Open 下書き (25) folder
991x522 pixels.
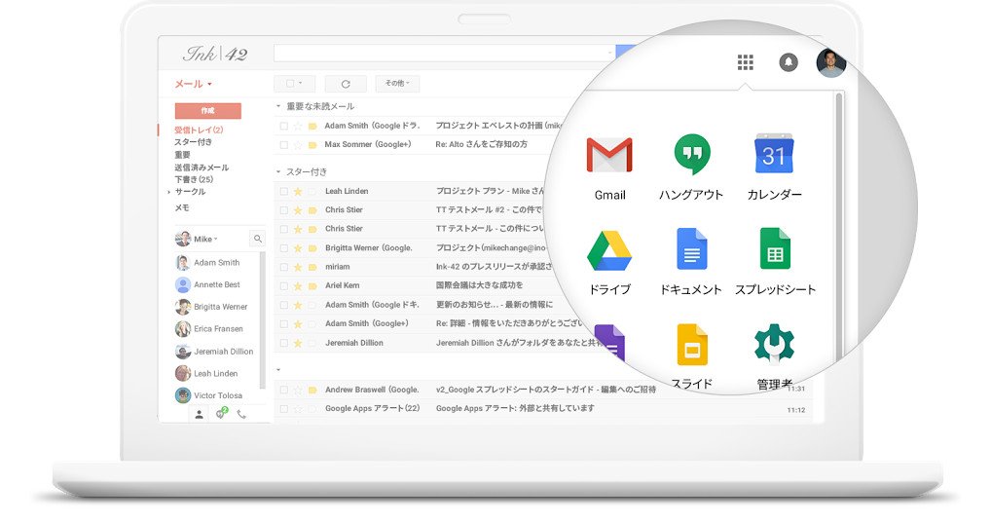click(194, 179)
